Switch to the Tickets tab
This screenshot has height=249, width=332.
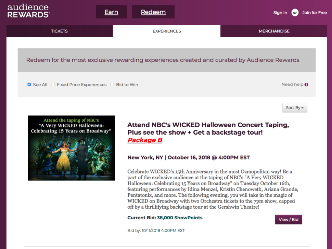tap(59, 31)
